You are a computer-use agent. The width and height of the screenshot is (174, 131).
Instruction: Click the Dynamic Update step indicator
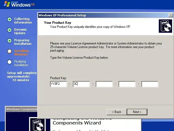(10, 30)
